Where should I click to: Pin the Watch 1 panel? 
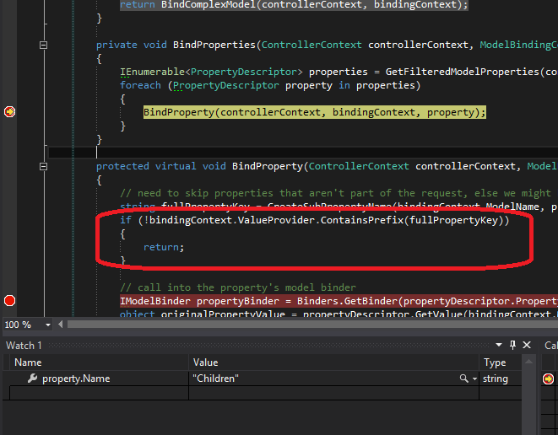[x=512, y=345]
